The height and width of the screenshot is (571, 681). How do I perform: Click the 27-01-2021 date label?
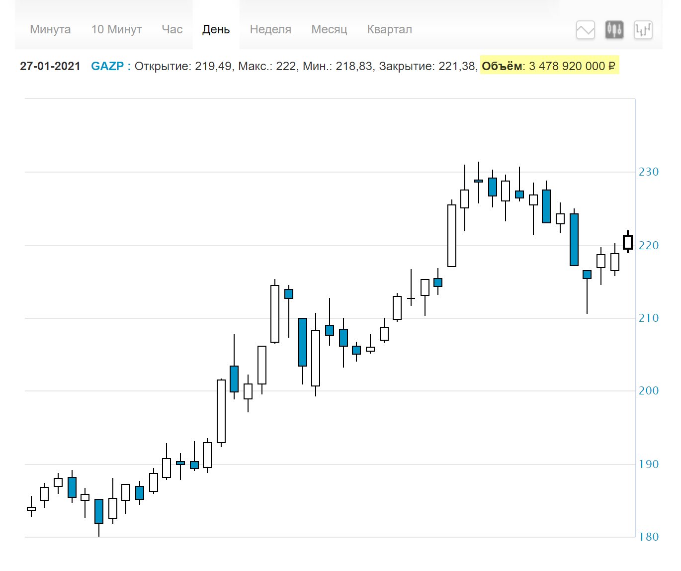50,66
